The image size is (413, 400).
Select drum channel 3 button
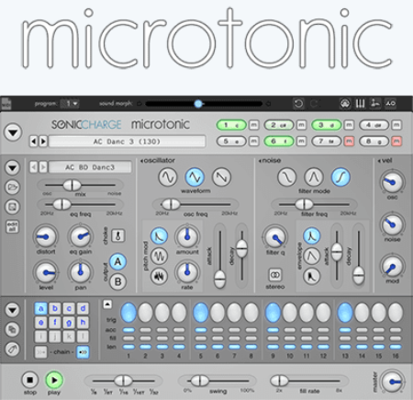pos(326,125)
